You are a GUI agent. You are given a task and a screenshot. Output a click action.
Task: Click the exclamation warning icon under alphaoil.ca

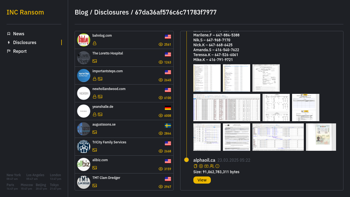[217, 166]
